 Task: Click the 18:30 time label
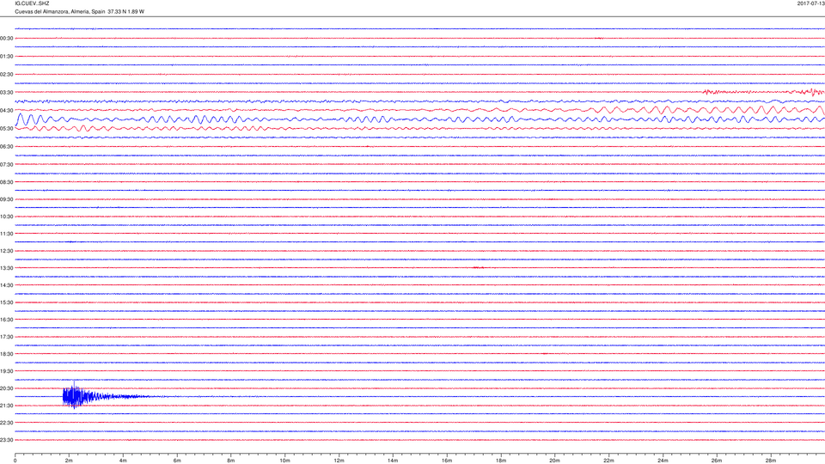coord(6,354)
